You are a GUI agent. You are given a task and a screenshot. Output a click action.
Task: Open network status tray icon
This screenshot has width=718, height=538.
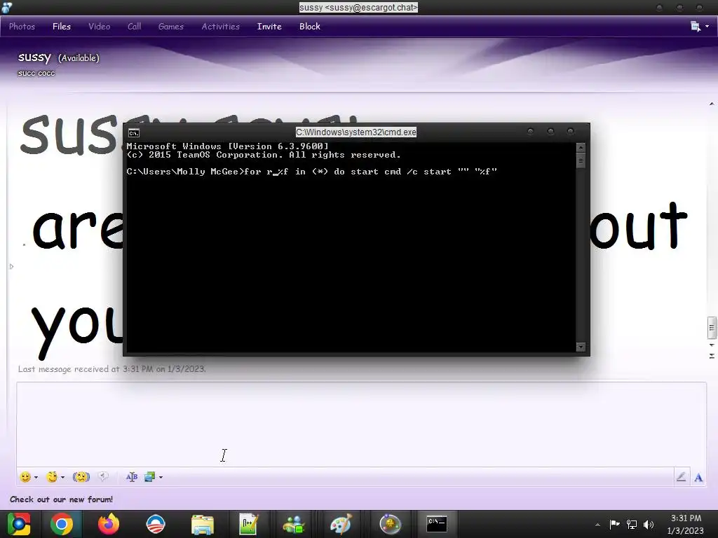(632, 524)
